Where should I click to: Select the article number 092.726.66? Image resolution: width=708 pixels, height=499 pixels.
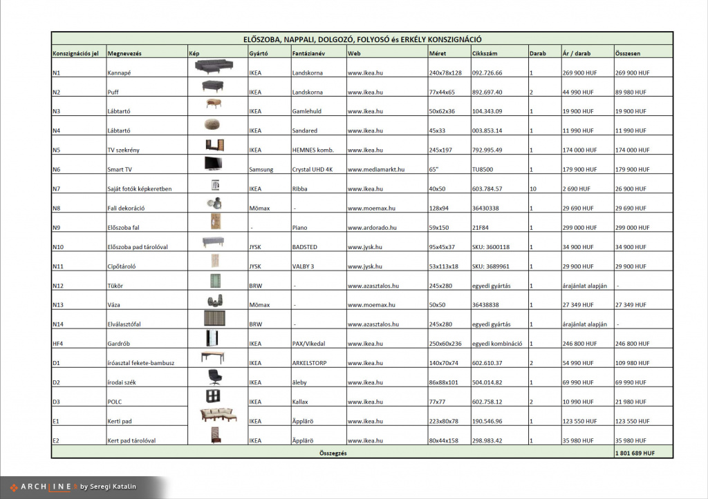coord(487,72)
